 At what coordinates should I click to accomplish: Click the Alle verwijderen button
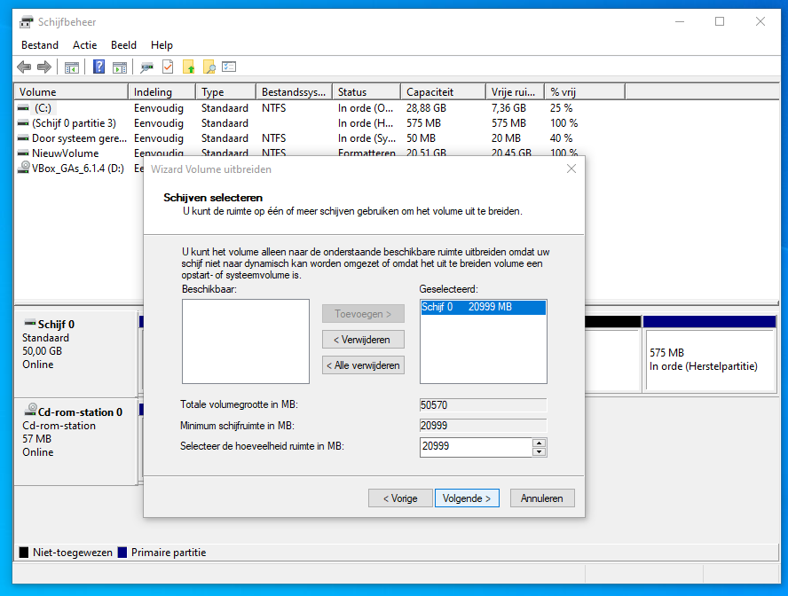(x=363, y=365)
